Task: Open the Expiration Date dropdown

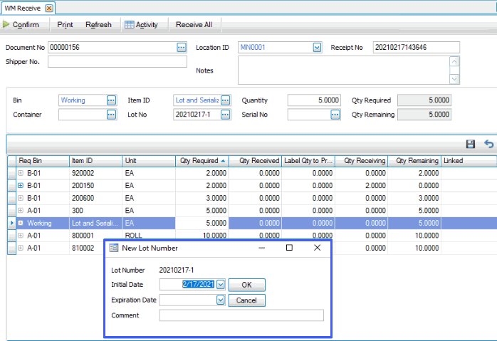Action: pyautogui.click(x=220, y=300)
